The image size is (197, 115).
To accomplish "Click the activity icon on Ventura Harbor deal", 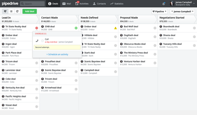I will pyautogui.click(x=155, y=63).
